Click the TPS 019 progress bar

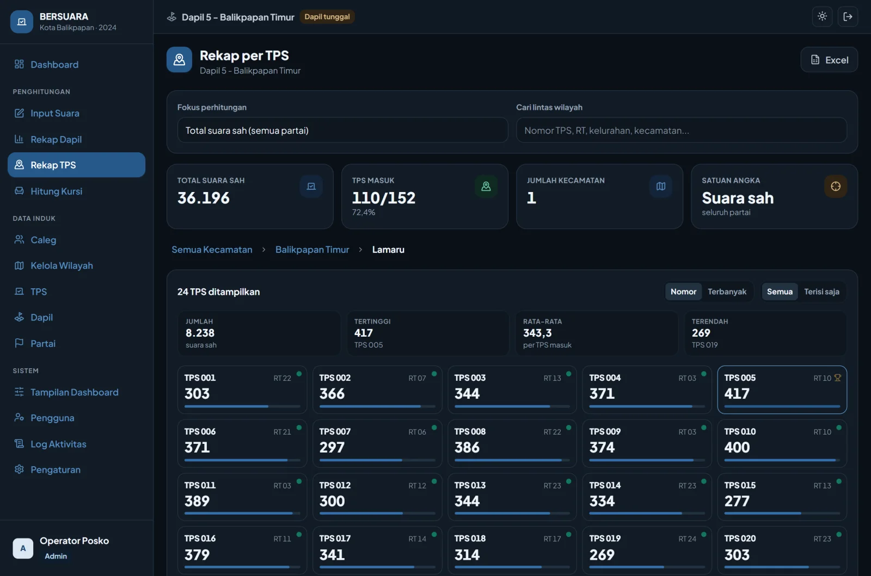point(647,567)
